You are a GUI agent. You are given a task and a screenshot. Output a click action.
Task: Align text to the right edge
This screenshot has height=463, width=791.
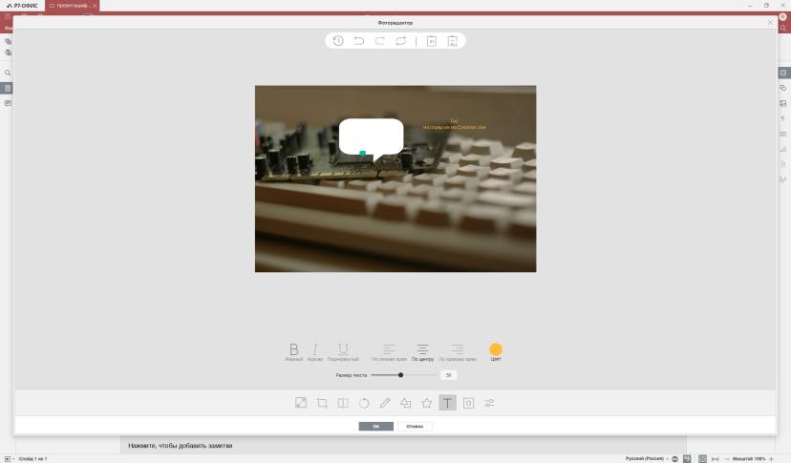(458, 352)
